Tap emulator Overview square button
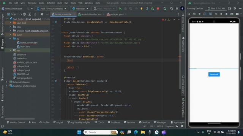This screenshot has width=243, height=136. 226,14
